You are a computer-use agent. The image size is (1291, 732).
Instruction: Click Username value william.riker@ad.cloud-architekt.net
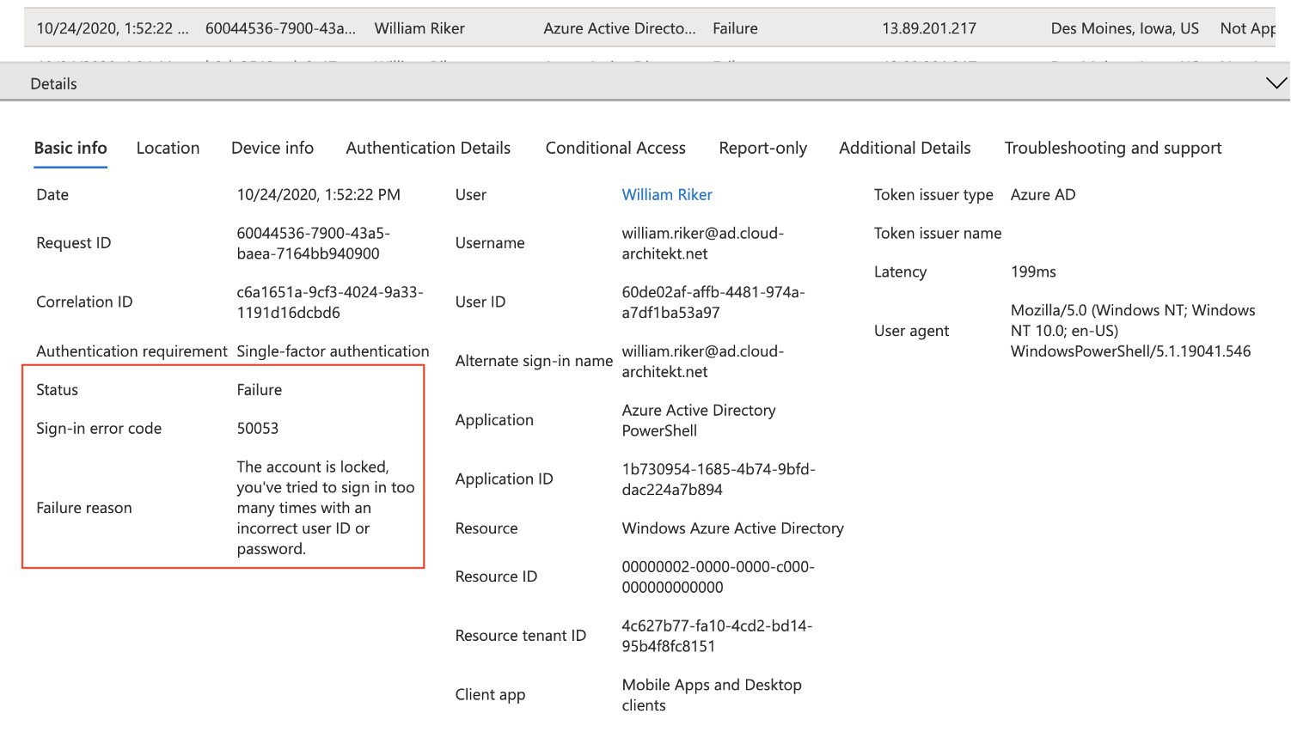point(703,243)
